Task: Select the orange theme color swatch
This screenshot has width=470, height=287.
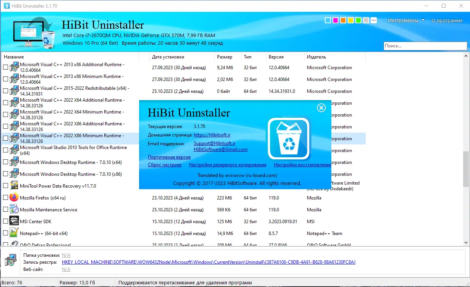Action: click(x=343, y=20)
